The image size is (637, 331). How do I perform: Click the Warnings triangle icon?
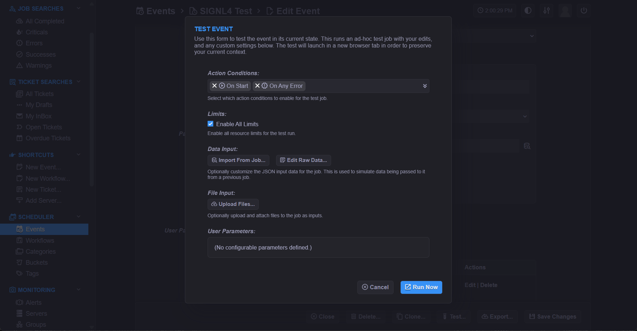pyautogui.click(x=20, y=66)
